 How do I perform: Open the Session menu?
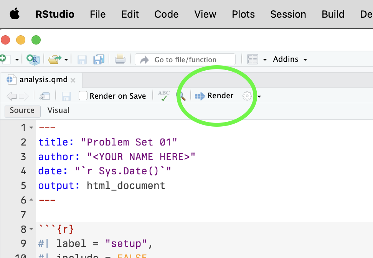click(x=288, y=14)
